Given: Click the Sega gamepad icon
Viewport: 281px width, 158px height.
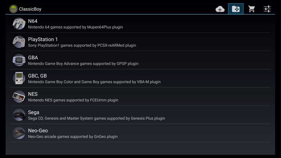Looking at the screenshot, I should click(19, 115).
